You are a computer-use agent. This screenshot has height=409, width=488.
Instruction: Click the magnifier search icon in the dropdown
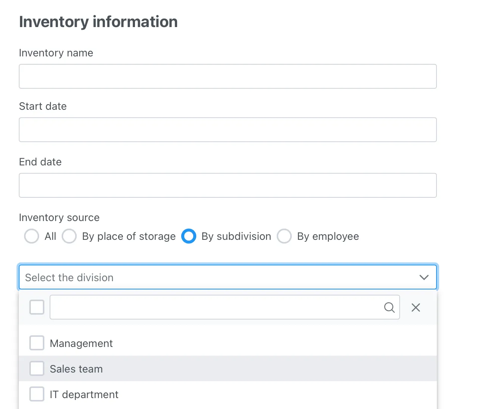tap(389, 308)
